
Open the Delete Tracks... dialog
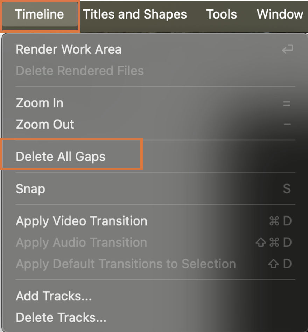coord(61,318)
